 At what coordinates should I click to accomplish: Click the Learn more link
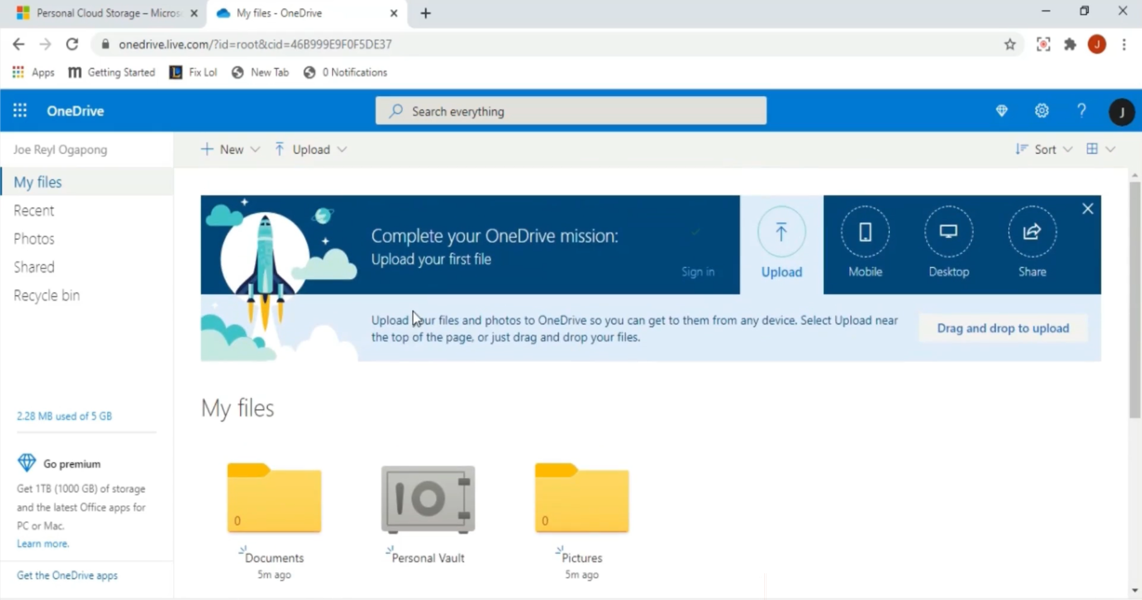42,543
